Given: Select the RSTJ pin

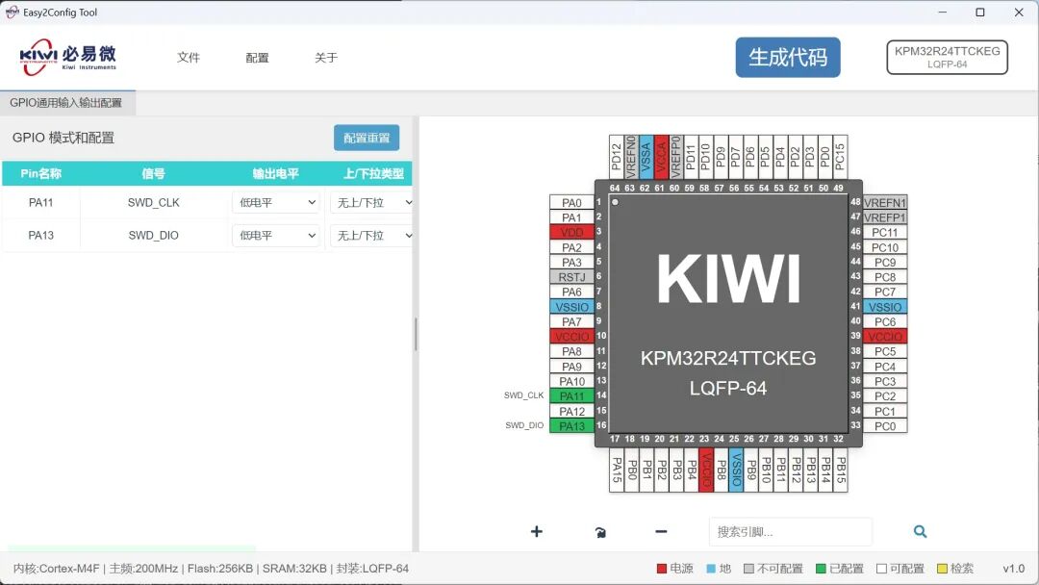Looking at the screenshot, I should (x=571, y=277).
